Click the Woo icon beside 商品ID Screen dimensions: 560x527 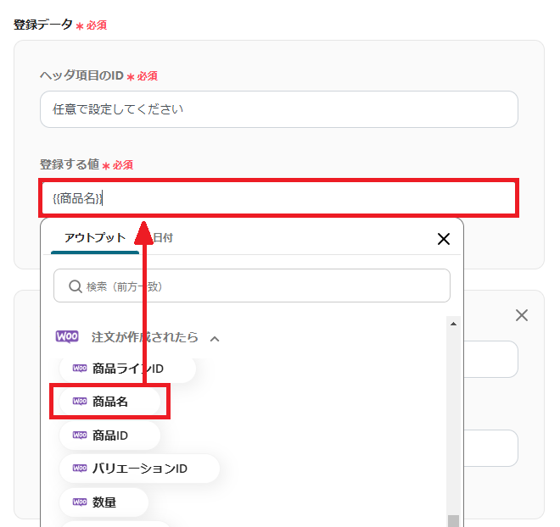[80, 435]
